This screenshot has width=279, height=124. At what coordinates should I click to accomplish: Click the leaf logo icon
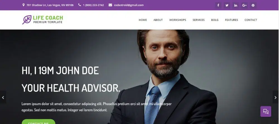tap(27, 19)
